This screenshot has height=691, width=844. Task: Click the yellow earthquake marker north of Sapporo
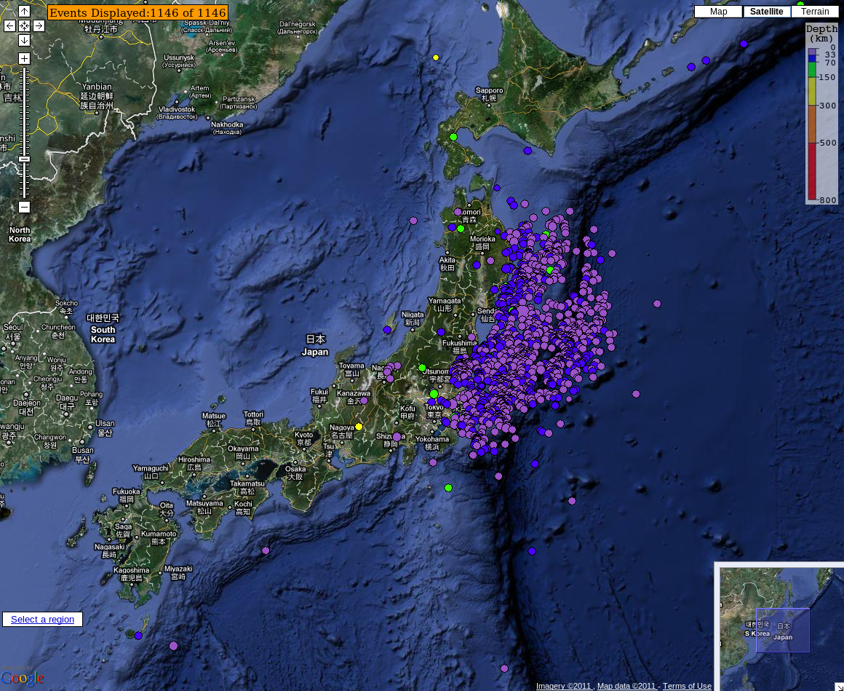pos(436,58)
